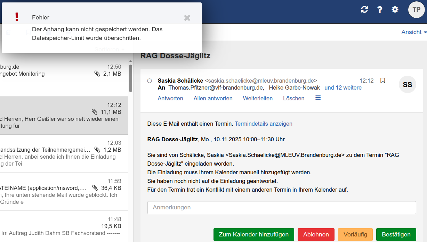
Task: Click the paperclip icon on 11,1 MB email
Action: [x=95, y=112]
